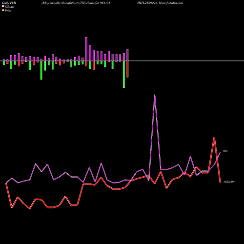Click the peak of the red price line
The image size is (244, 244).
point(214,138)
